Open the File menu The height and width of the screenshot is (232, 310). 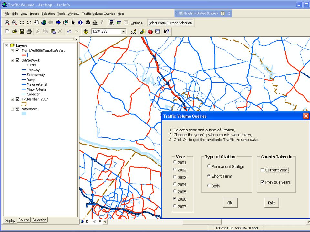pyautogui.click(x=7, y=14)
